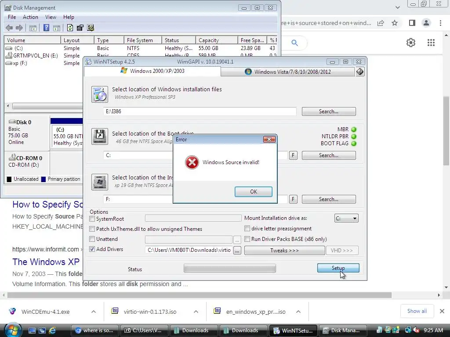
Task: Click Add Drivers path input field
Action: tap(189, 250)
